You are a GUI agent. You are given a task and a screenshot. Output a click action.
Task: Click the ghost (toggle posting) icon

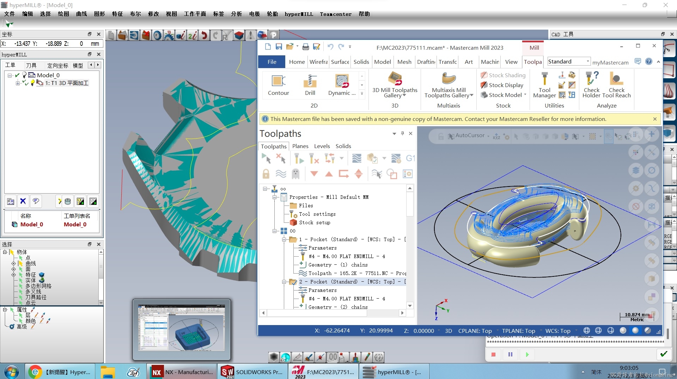click(295, 174)
